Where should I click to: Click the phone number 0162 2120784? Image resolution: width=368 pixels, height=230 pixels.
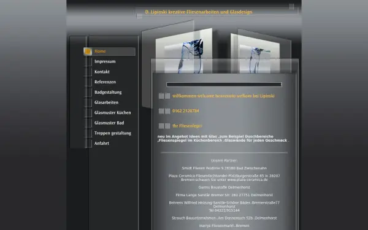pyautogui.click(x=185, y=111)
